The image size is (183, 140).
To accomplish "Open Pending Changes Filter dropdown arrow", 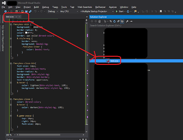I will [108, 21].
